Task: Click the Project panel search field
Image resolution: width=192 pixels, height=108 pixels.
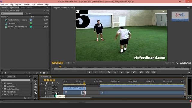Action: point(12,13)
